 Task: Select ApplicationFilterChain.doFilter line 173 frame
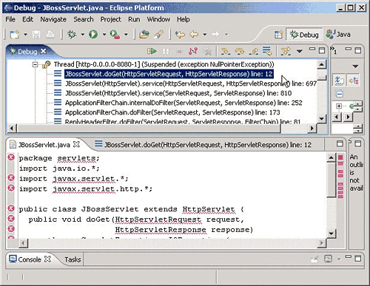point(172,112)
